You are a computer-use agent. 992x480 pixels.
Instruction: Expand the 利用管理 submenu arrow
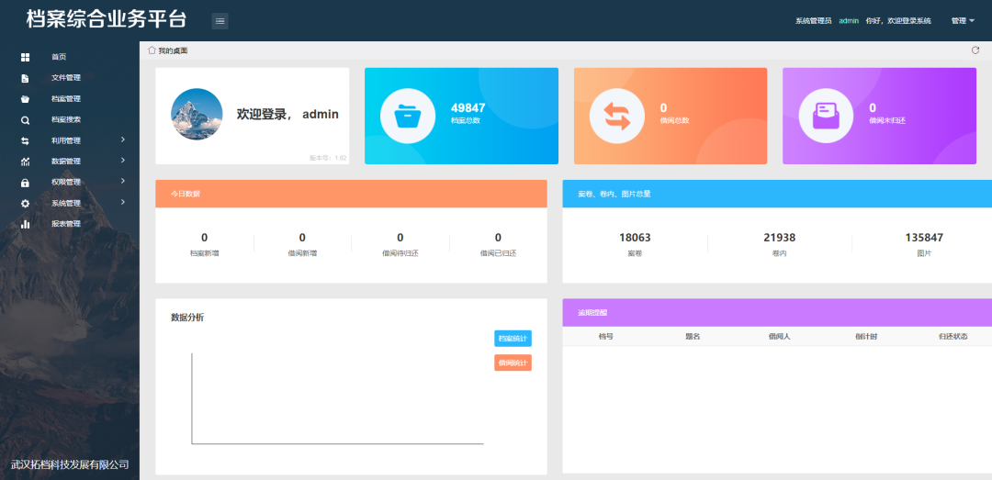point(122,140)
